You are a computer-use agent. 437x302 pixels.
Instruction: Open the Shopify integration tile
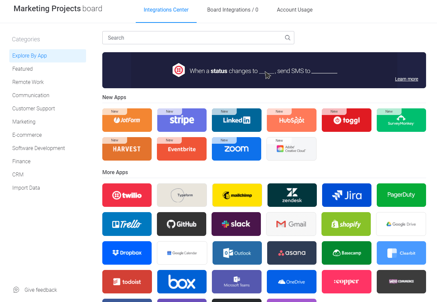pyautogui.click(x=346, y=224)
